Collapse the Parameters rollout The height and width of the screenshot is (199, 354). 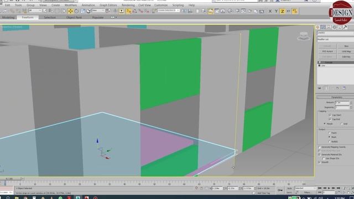pyautogui.click(x=335, y=97)
